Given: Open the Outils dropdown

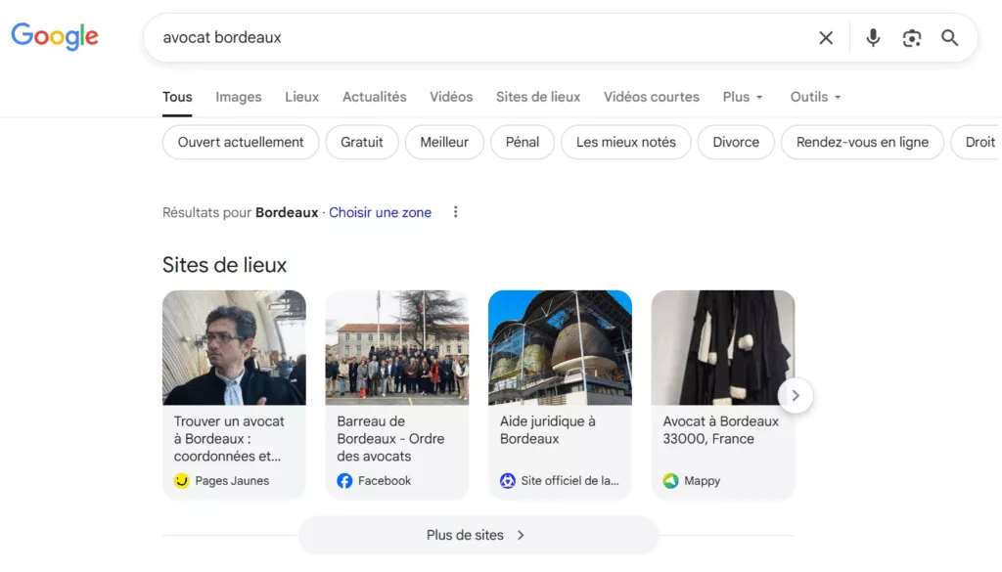Looking at the screenshot, I should (x=815, y=97).
